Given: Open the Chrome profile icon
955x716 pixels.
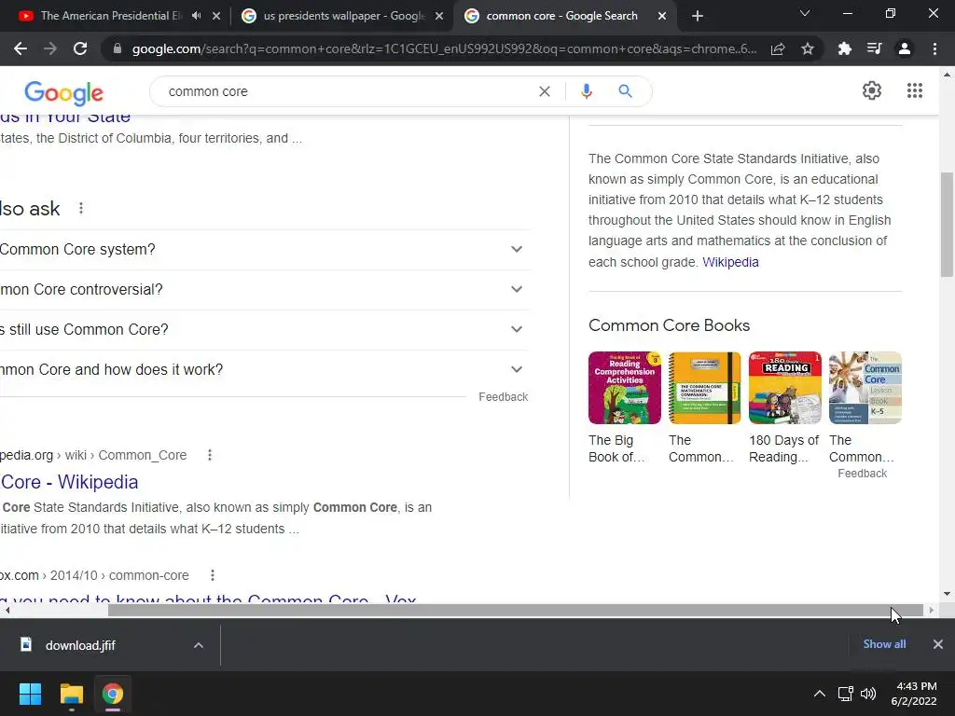Looking at the screenshot, I should (905, 48).
